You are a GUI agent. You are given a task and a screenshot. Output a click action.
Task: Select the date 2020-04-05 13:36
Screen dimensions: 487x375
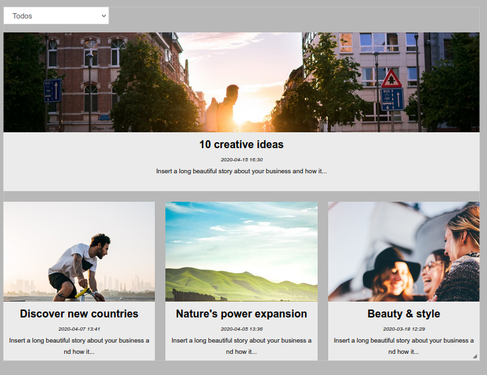coord(242,329)
